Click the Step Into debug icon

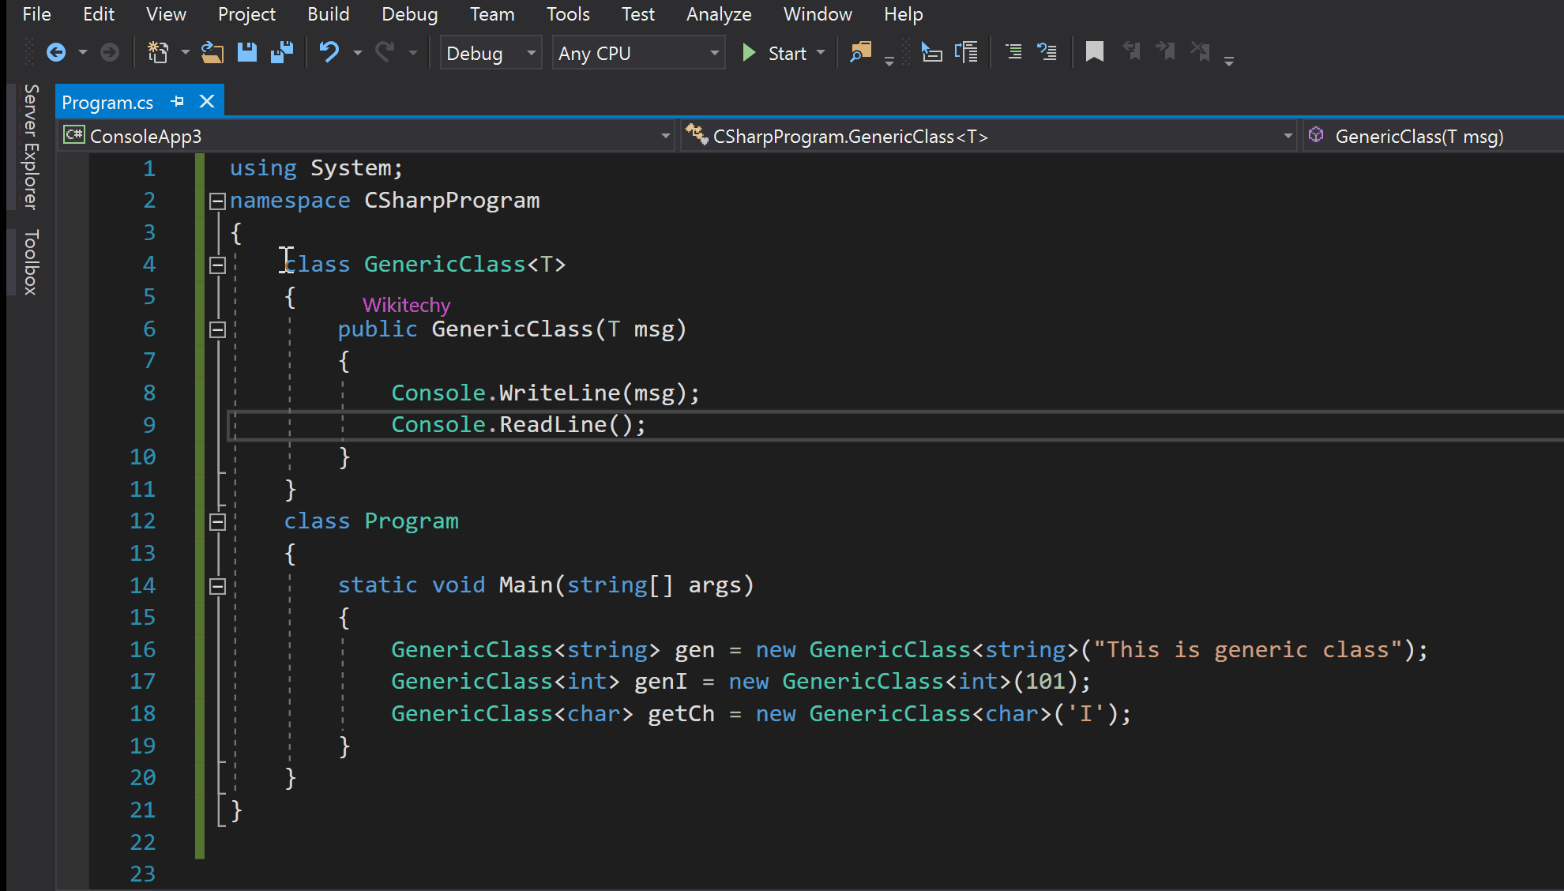pos(966,51)
